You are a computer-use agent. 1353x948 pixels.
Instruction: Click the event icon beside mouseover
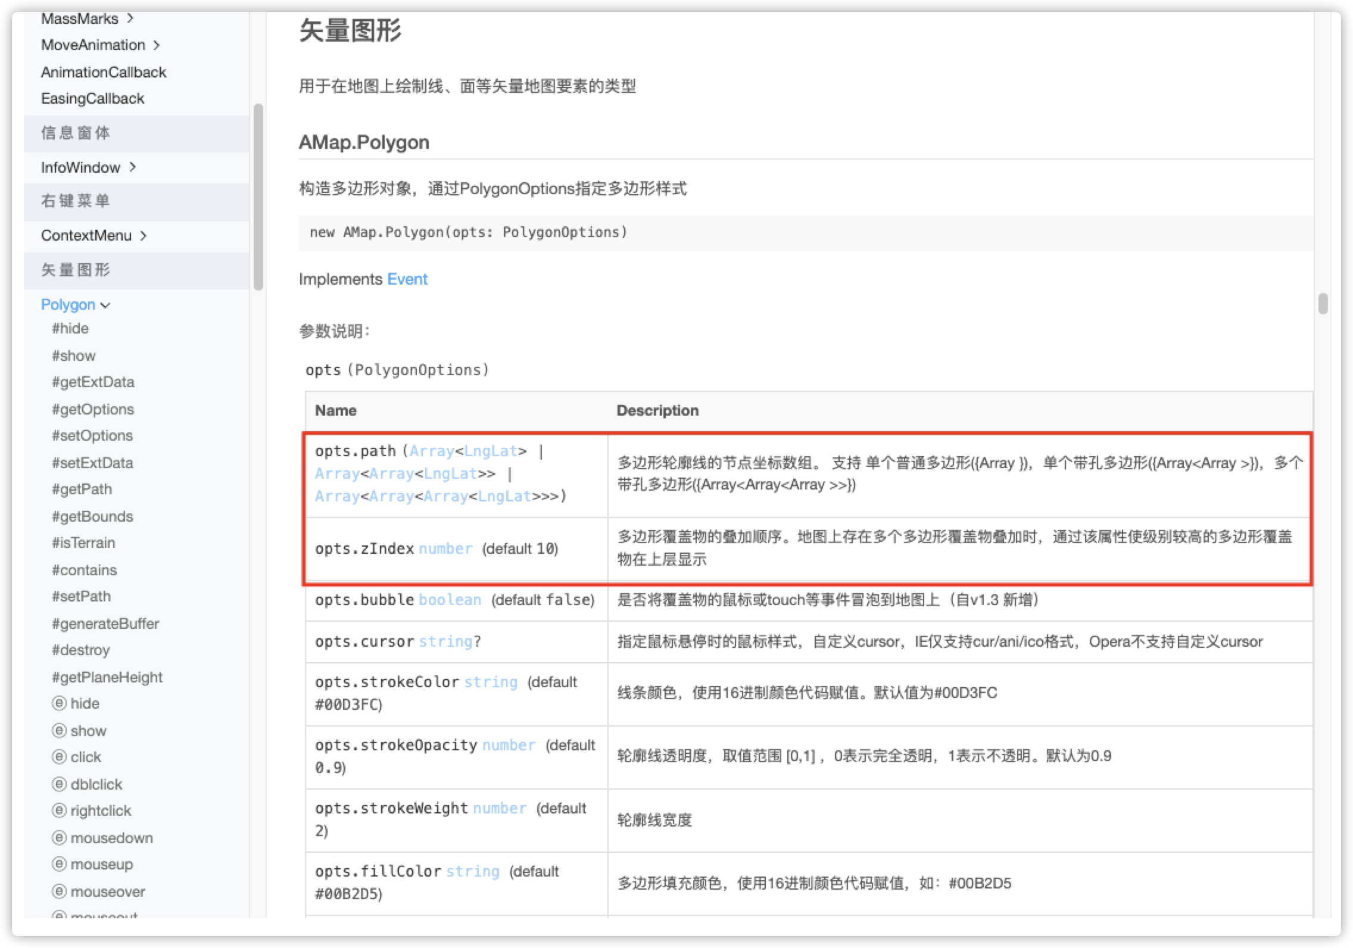pyautogui.click(x=59, y=891)
